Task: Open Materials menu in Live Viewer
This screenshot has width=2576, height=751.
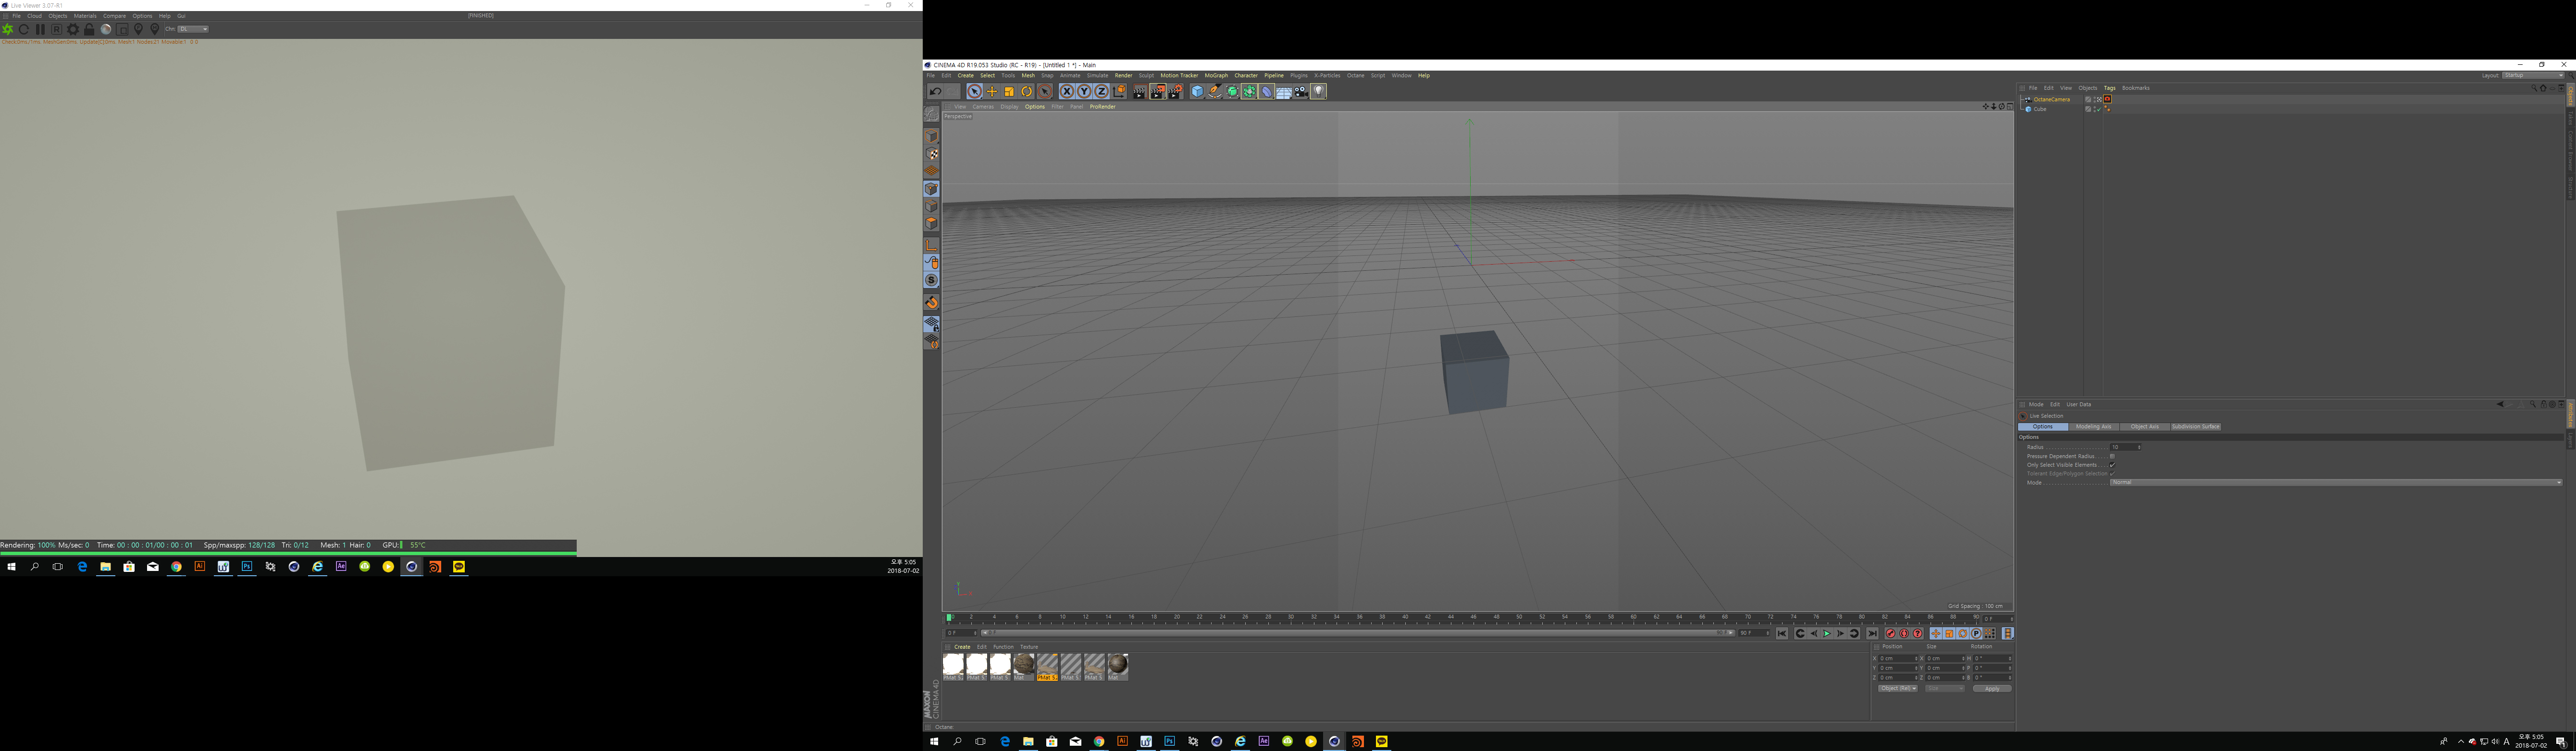Action: pyautogui.click(x=85, y=16)
